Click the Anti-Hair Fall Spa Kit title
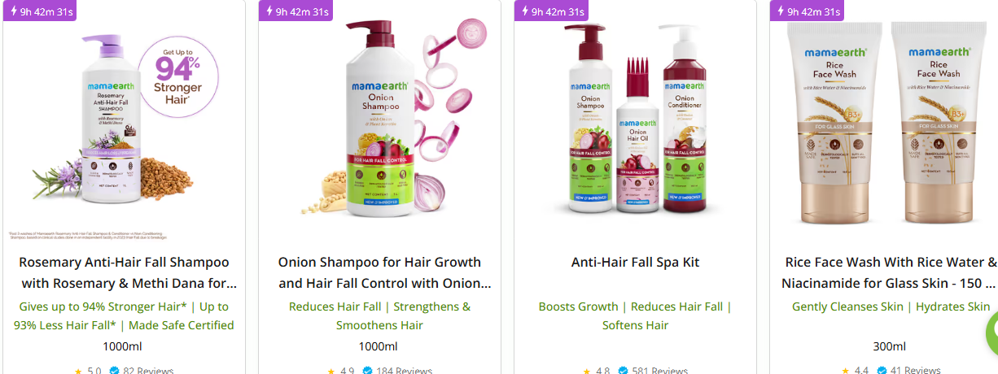The image size is (998, 374). [635, 263]
